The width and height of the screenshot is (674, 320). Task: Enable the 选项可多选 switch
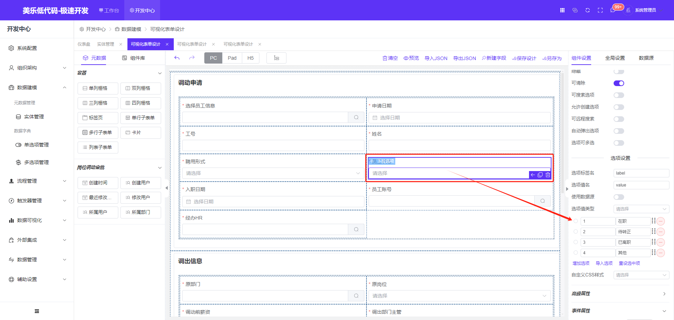click(619, 143)
